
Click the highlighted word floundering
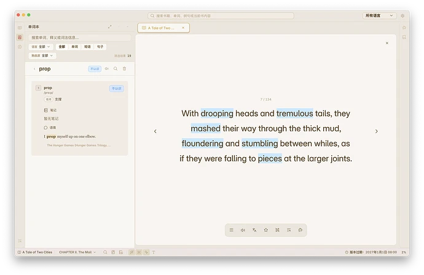pos(203,144)
